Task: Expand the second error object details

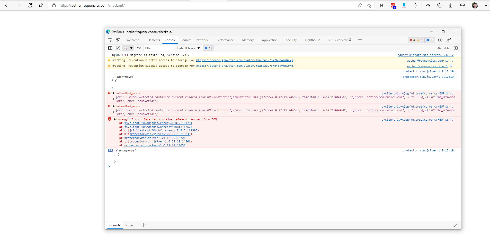Action: click(x=114, y=112)
